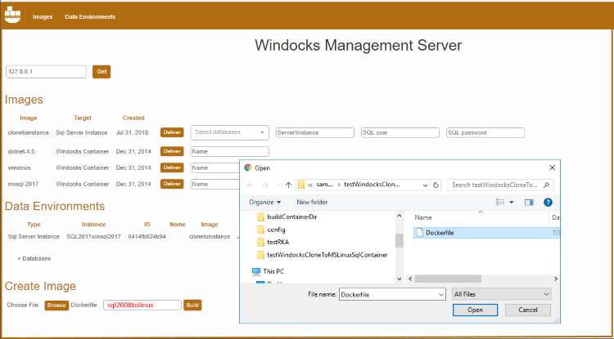Expand the + Databases section
This screenshot has height=339, width=614.
34,258
